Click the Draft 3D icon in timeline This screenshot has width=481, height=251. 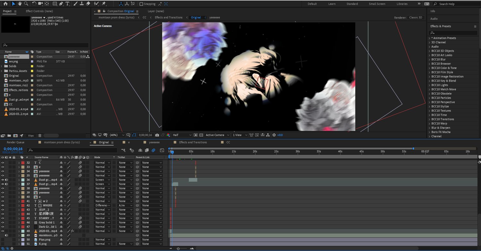[131, 150]
